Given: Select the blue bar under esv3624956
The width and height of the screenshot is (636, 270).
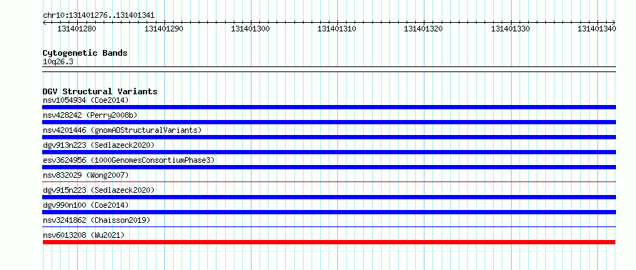Looking at the screenshot, I should tap(329, 167).
